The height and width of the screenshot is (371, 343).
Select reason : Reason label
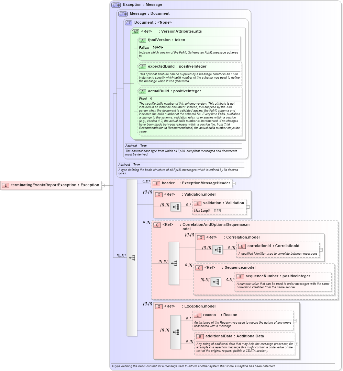tap(220, 315)
